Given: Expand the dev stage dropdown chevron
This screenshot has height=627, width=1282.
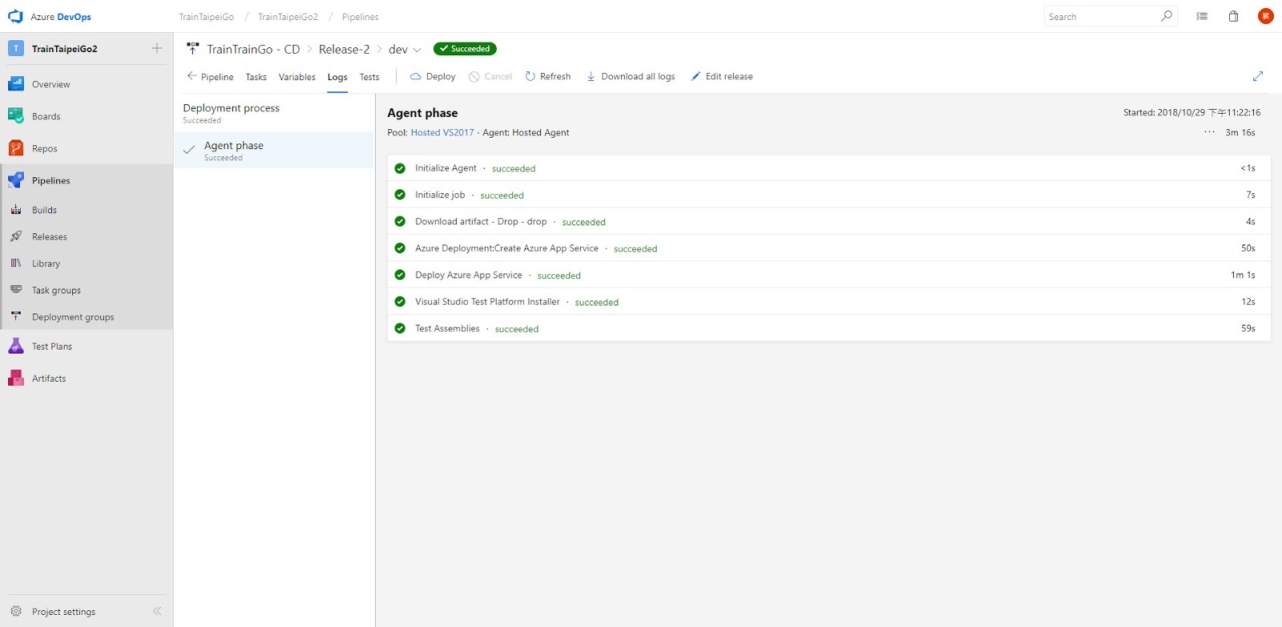Looking at the screenshot, I should click(417, 50).
